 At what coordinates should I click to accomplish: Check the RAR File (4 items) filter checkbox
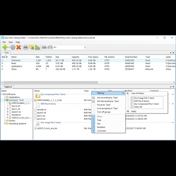[x=132, y=101]
